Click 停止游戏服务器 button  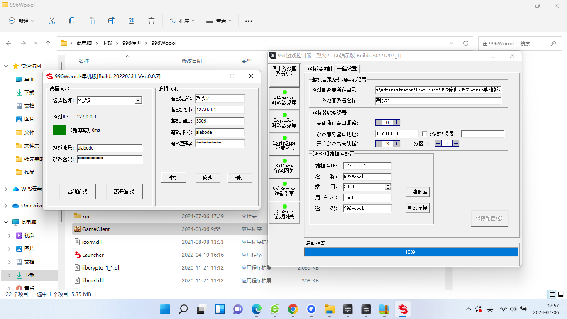tap(284, 76)
